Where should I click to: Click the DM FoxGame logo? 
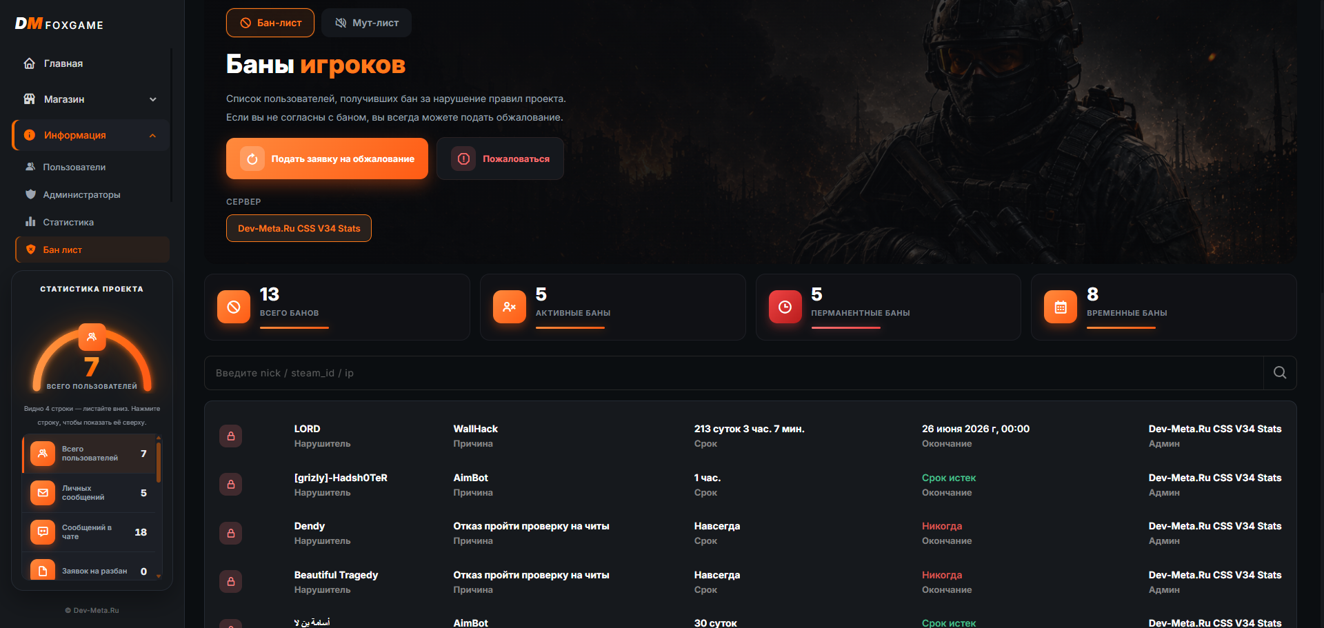click(x=59, y=24)
